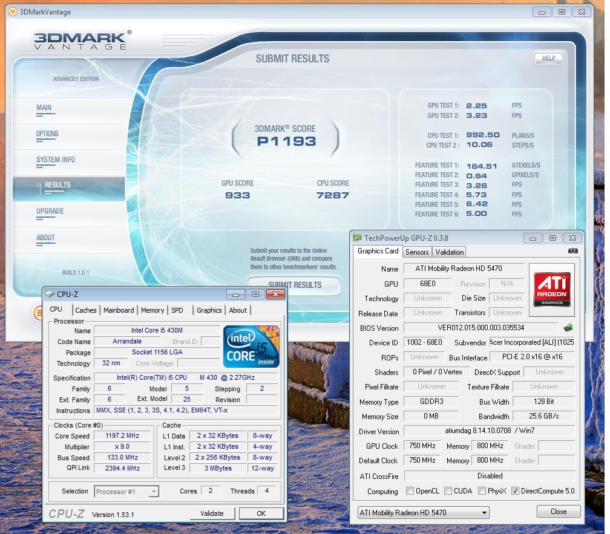Select the Graphics Card tab in GPU-Z
This screenshot has width=610, height=534.
click(378, 251)
